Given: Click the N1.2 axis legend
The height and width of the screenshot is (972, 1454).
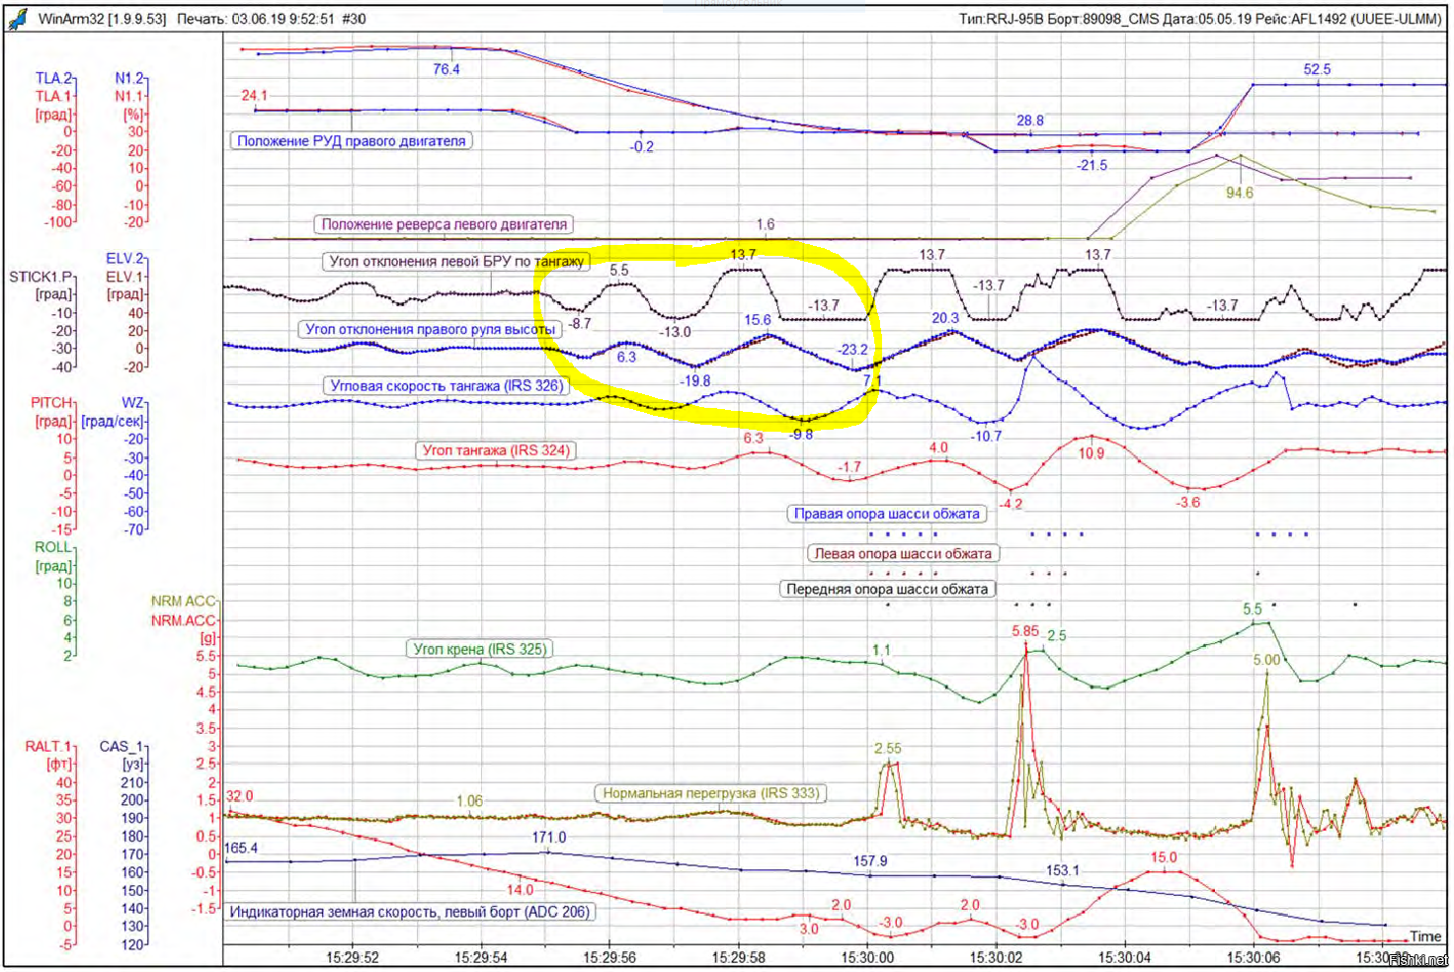Looking at the screenshot, I should pyautogui.click(x=128, y=78).
